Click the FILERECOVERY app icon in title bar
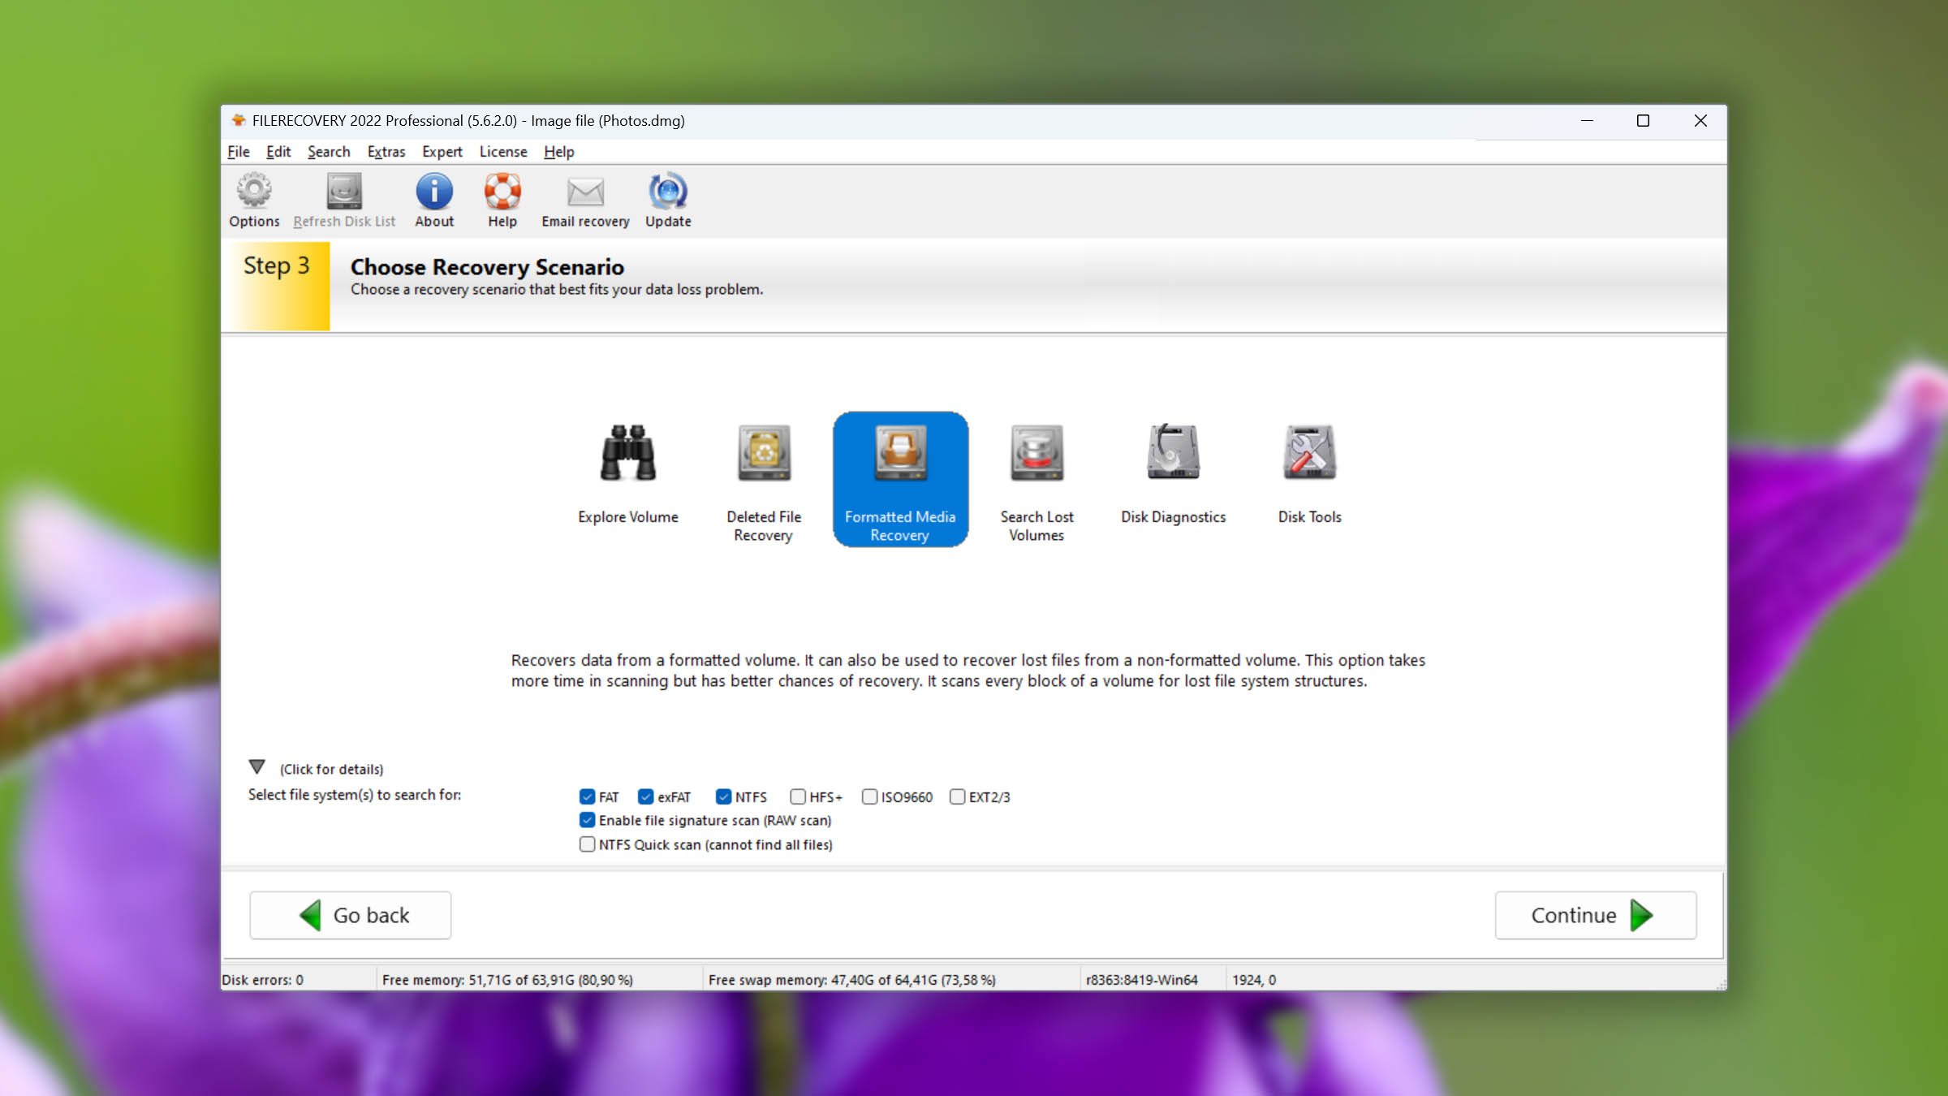Image resolution: width=1948 pixels, height=1096 pixels. [238, 120]
